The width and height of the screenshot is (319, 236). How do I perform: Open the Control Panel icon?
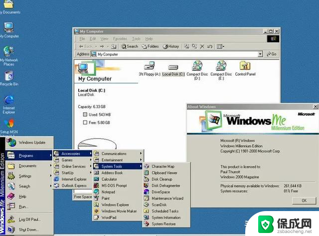click(x=245, y=69)
